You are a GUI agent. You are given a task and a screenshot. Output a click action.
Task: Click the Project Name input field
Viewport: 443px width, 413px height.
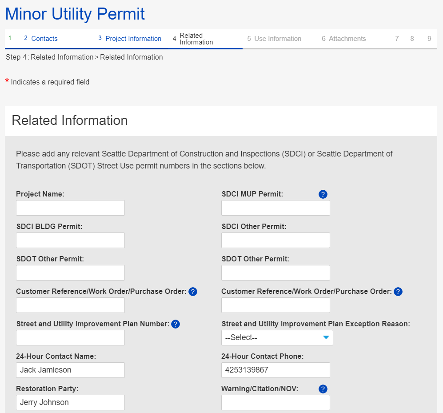(70, 208)
